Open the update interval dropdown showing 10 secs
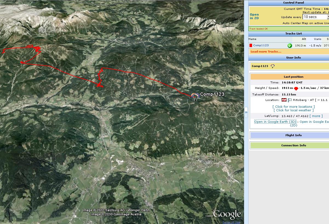Image resolution: width=329 pixels, height=224 pixels. click(316, 17)
